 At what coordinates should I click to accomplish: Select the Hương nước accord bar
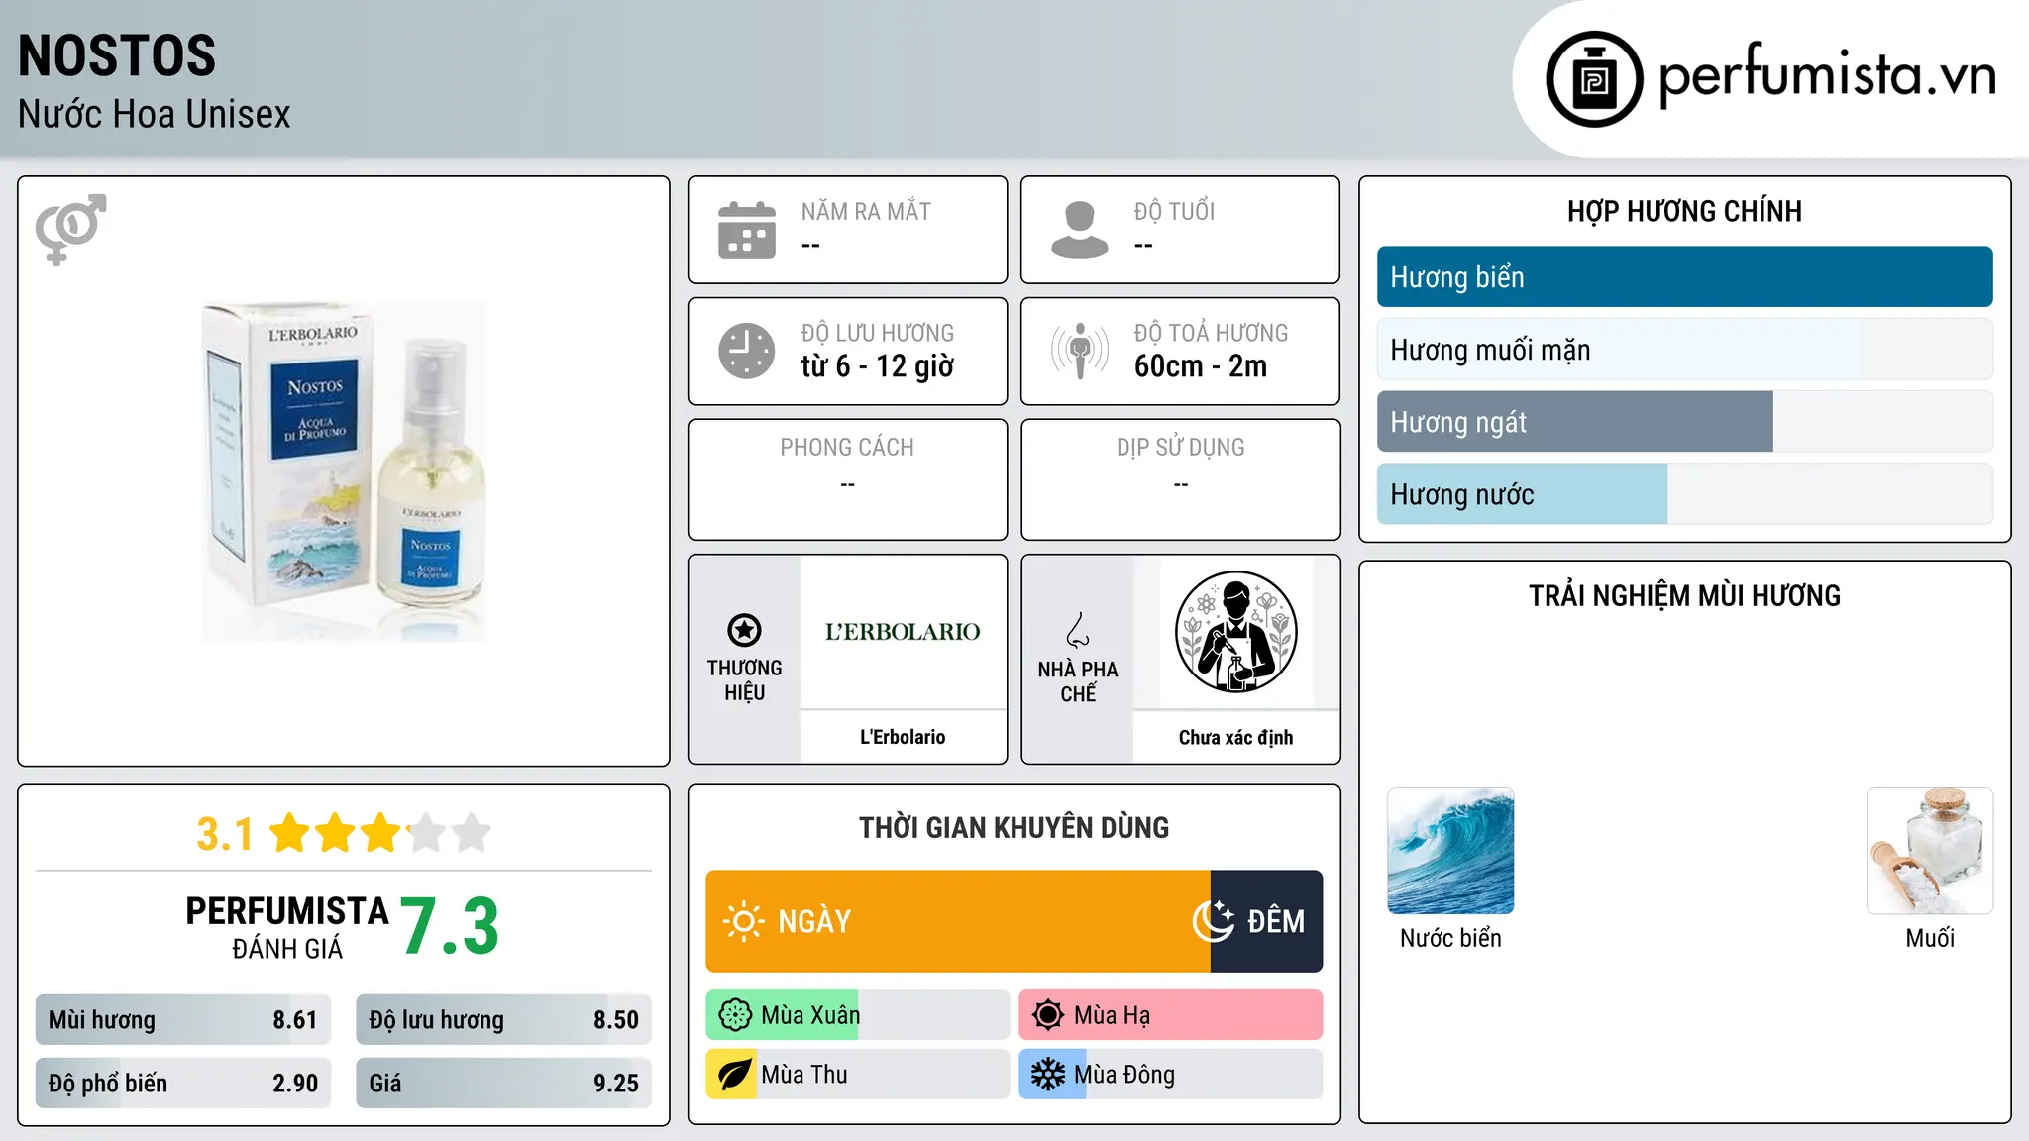point(1685,494)
